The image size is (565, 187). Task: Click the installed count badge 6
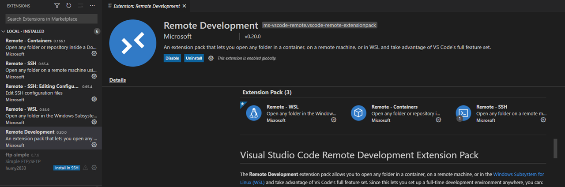point(97,31)
